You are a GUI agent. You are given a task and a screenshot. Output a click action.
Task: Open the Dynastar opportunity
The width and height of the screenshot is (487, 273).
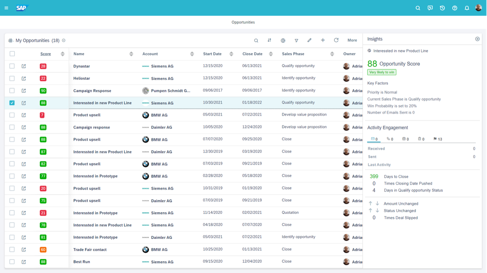tap(82, 66)
